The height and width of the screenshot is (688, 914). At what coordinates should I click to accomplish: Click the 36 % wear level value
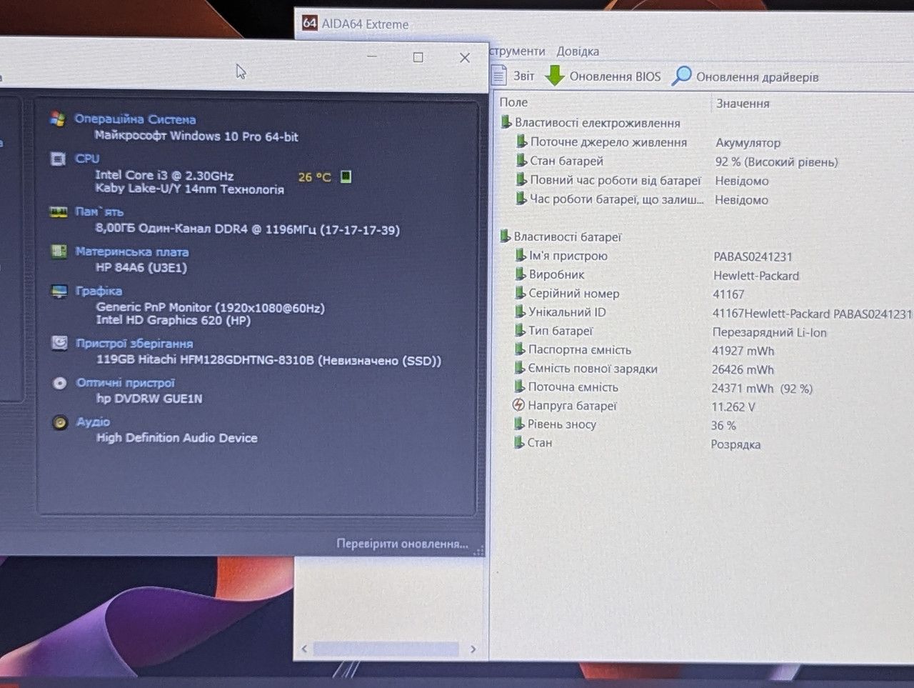(x=723, y=425)
